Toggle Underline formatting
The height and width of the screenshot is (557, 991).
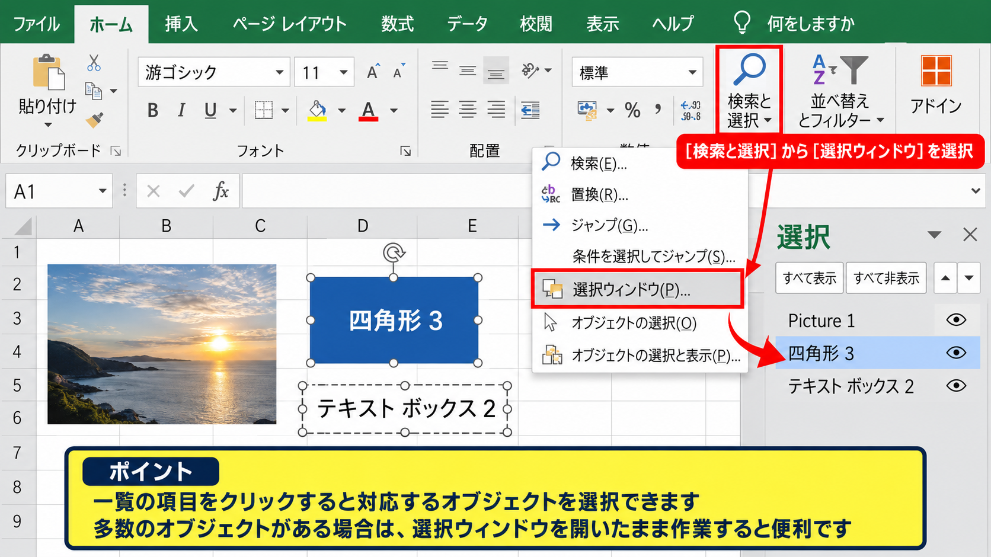[x=210, y=110]
